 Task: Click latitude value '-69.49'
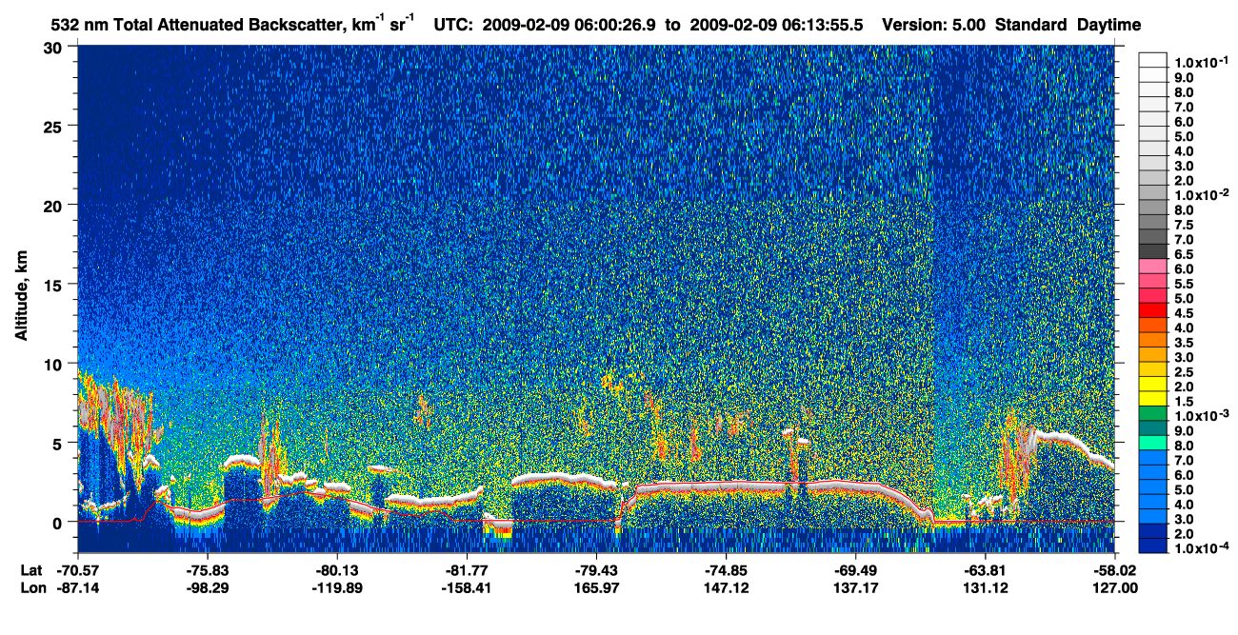tap(855, 569)
